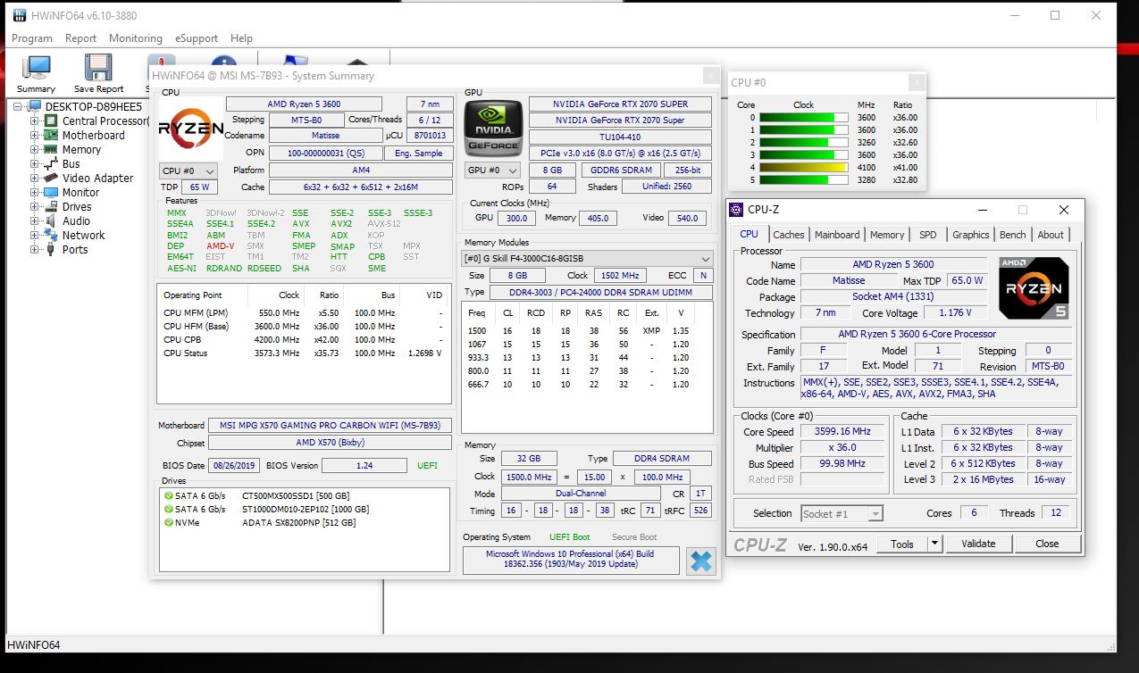Open the eSupport menu

click(x=197, y=38)
